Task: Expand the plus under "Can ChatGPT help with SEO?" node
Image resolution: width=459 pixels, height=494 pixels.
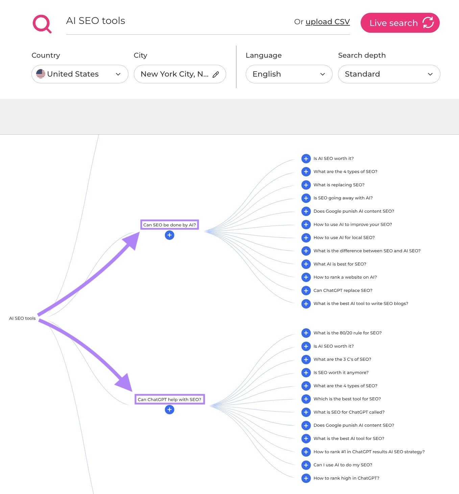Action: (x=169, y=410)
